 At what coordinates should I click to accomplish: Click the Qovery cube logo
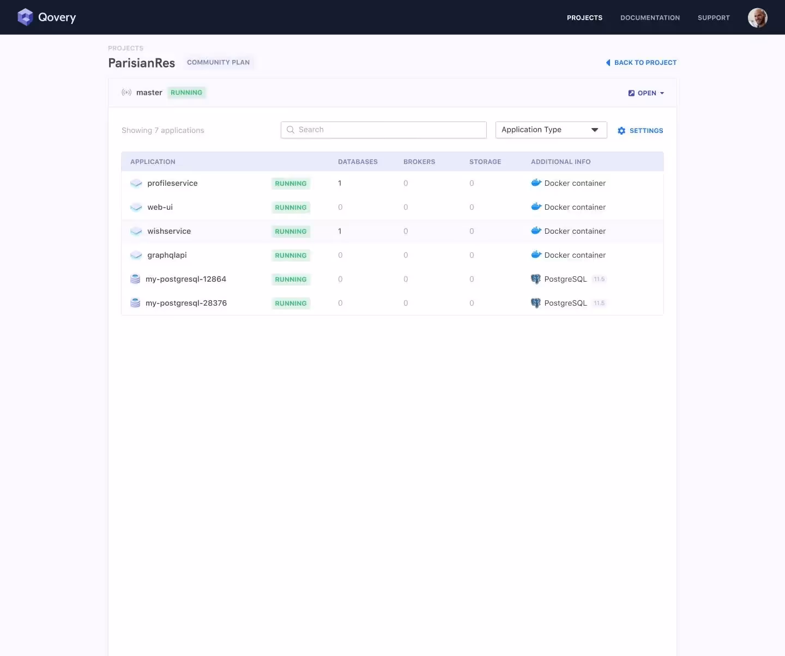point(25,17)
